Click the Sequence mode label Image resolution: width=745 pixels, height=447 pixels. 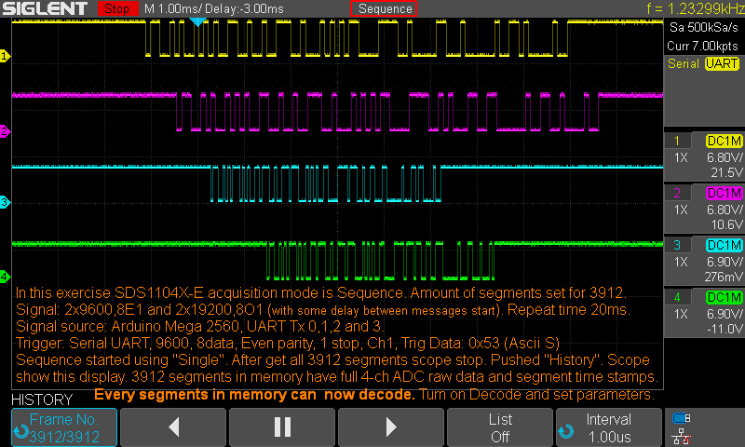pos(384,8)
